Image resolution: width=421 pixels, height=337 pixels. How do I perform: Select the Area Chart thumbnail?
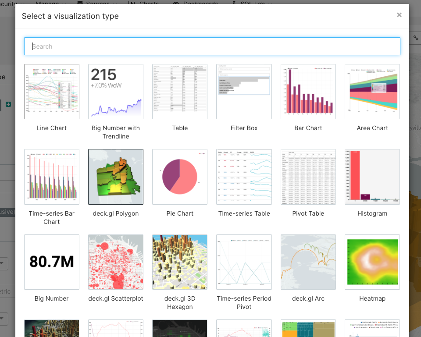point(372,92)
